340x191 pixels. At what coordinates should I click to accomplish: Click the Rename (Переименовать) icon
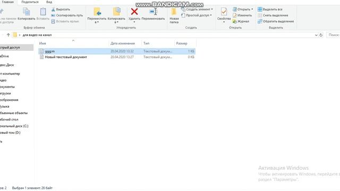pyautogui.click(x=153, y=12)
